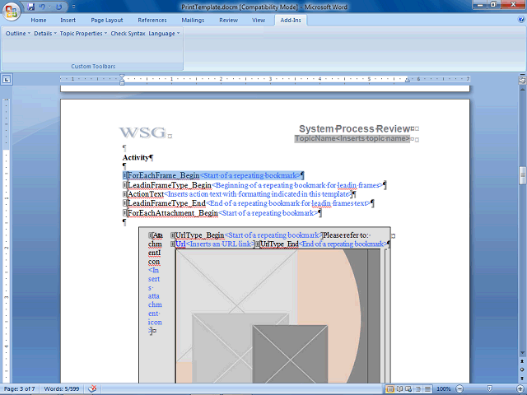Viewport: 527px width, 395px height.
Task: Switch to the Home ribbon tab
Action: click(39, 20)
